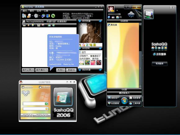Click the pink gift icon under the portrait
Screen dimensions: 180x135
click(x=83, y=45)
